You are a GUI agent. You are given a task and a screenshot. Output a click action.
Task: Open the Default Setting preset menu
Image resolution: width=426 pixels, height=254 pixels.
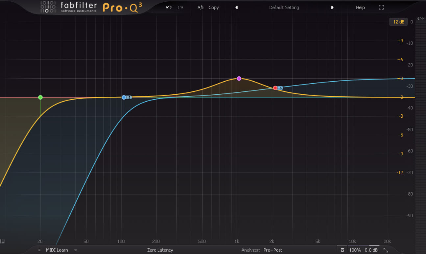coord(284,8)
